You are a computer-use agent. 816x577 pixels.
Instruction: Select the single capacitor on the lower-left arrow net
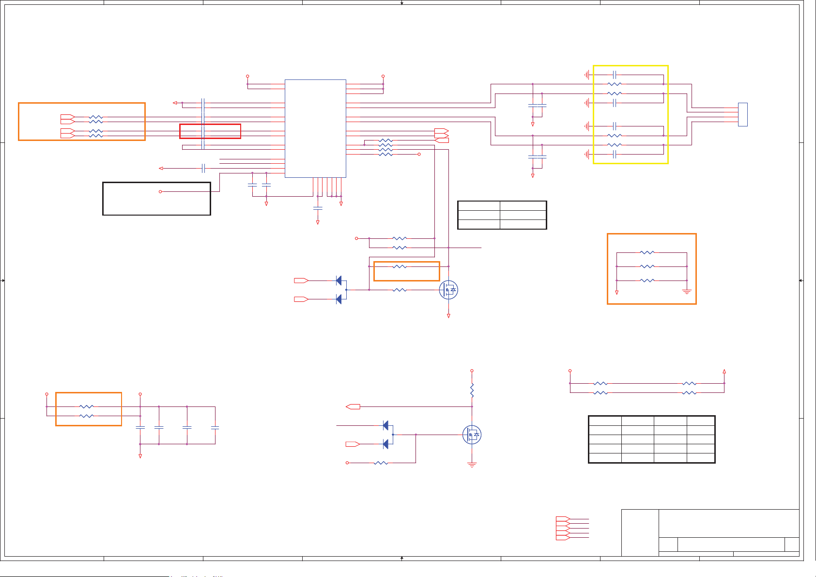203,168
